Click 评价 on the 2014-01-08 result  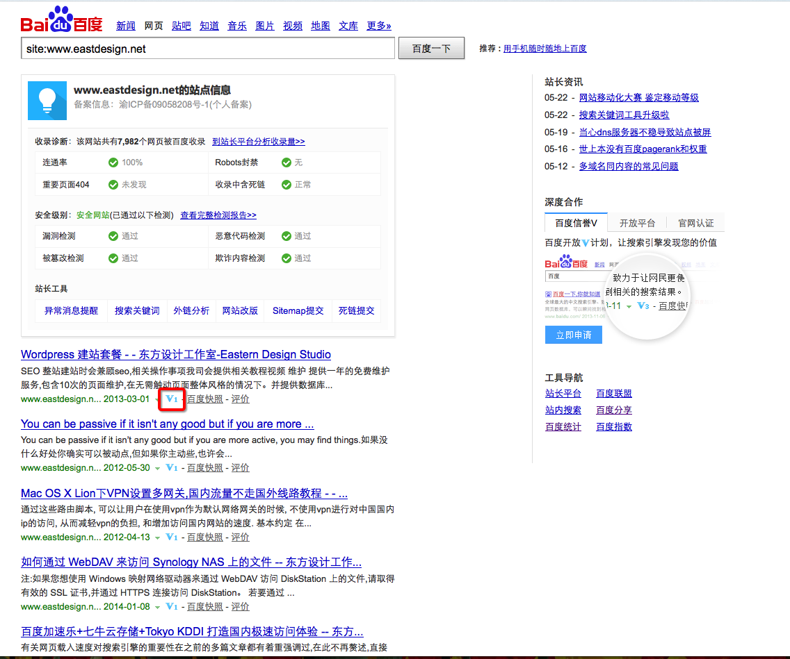tap(241, 607)
